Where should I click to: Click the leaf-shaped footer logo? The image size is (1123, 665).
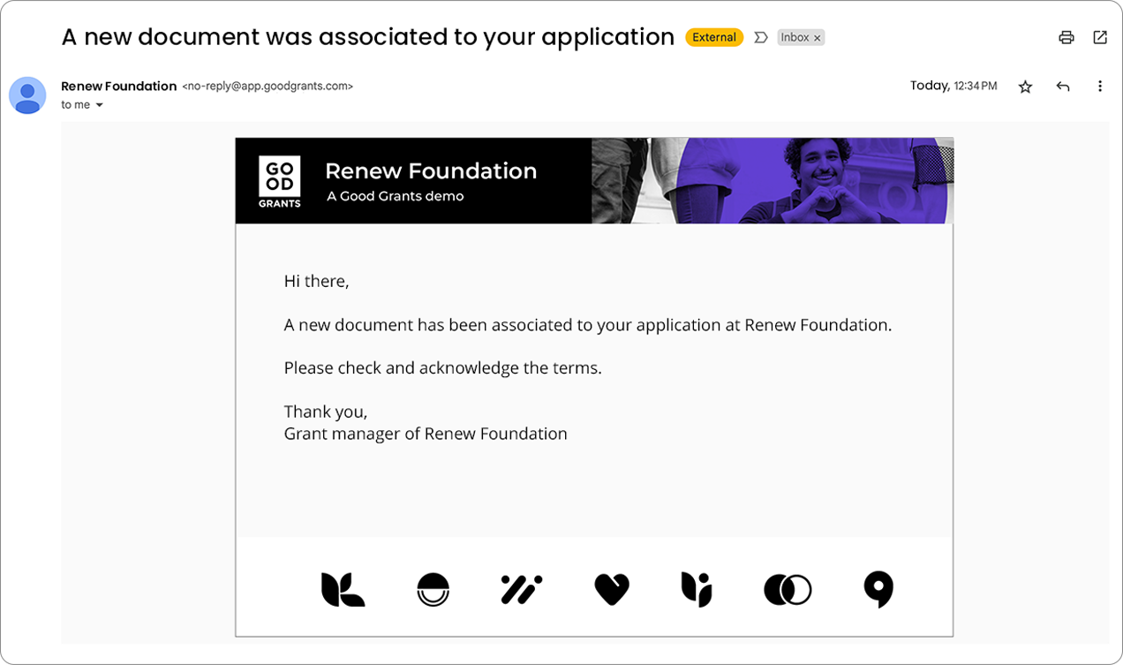(x=342, y=589)
